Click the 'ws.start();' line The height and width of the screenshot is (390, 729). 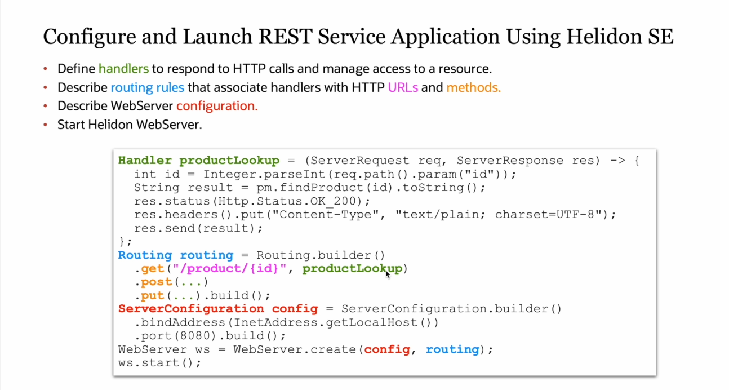159,363
